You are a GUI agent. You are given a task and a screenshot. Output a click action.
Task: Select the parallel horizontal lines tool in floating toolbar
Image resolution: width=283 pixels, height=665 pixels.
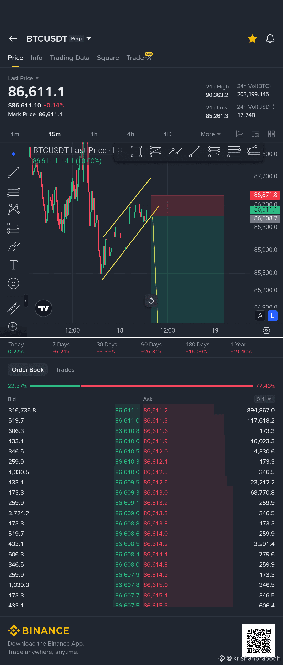pos(234,151)
